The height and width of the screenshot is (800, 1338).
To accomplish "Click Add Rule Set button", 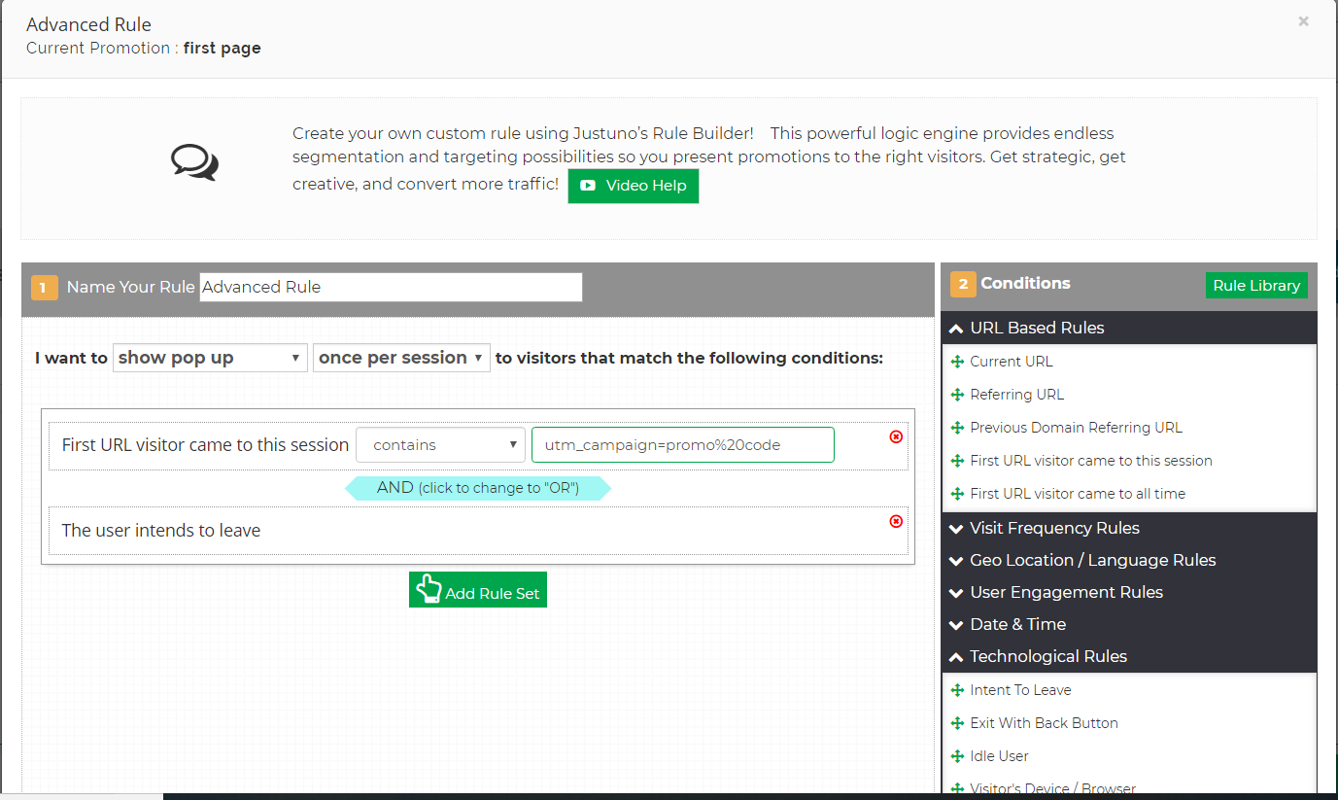I will tap(478, 590).
